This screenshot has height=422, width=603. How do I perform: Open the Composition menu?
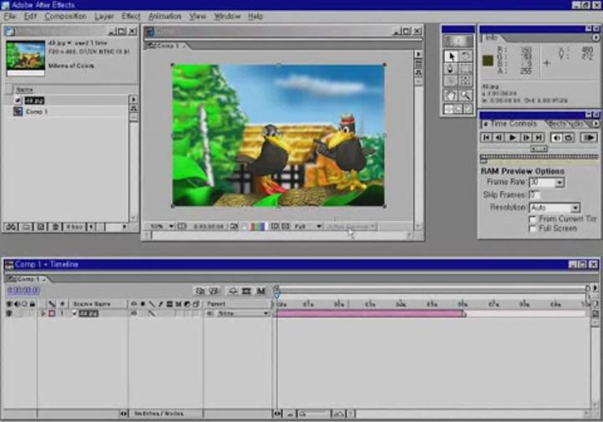65,16
